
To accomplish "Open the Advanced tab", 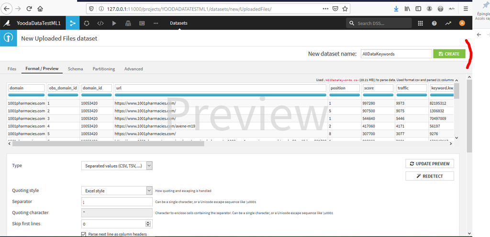I will point(134,69).
